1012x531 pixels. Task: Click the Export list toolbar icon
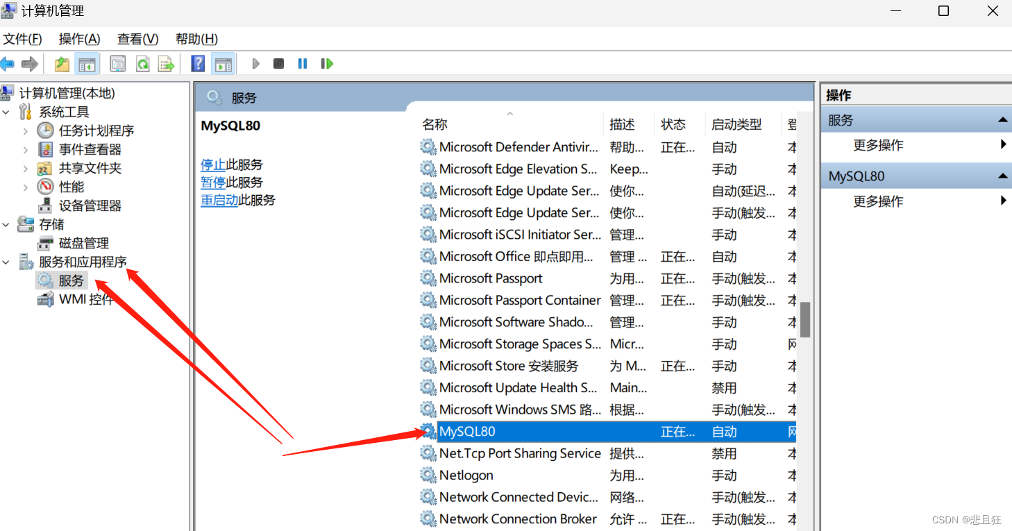[166, 64]
